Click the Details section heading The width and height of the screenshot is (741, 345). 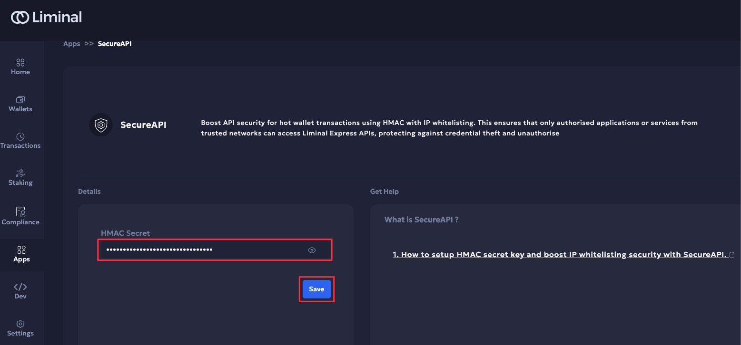(89, 192)
